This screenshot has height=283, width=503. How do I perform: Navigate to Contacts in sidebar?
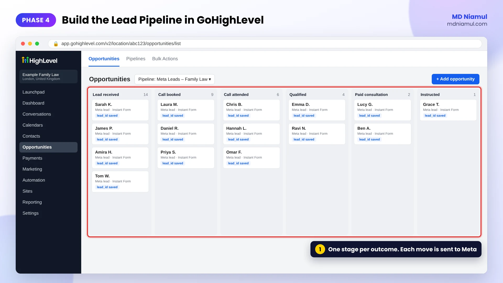[x=48, y=136]
